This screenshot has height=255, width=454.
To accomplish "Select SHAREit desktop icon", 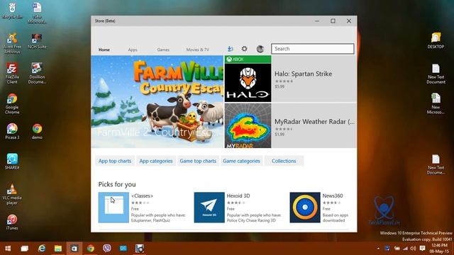I will pyautogui.click(x=12, y=161).
